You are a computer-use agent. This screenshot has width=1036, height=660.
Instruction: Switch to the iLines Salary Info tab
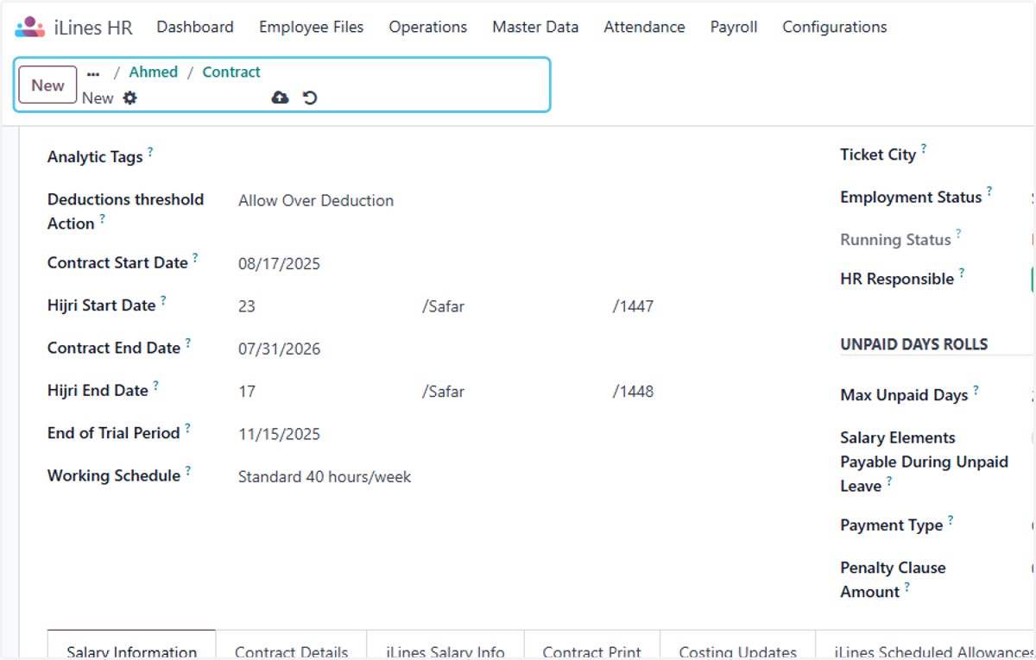[x=445, y=645]
